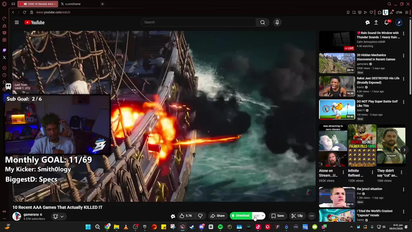
Task: Open the browser downloads icon
Action: (x=391, y=12)
